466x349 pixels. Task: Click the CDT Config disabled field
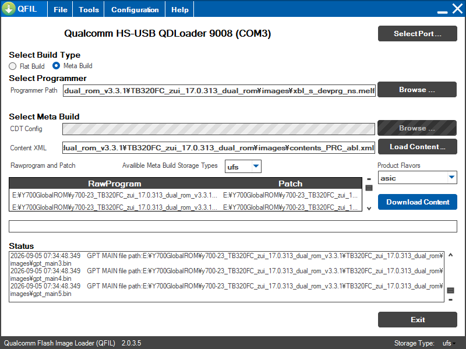pos(218,129)
